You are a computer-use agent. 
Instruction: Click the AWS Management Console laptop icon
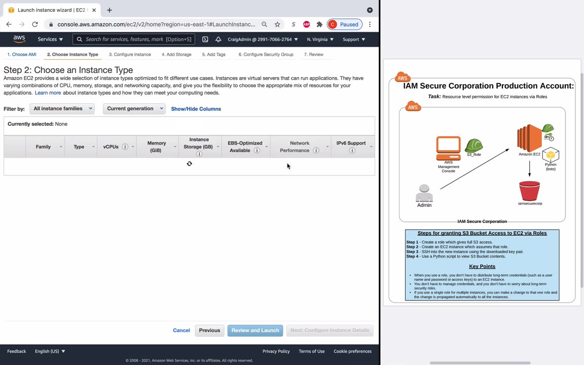coord(449,148)
